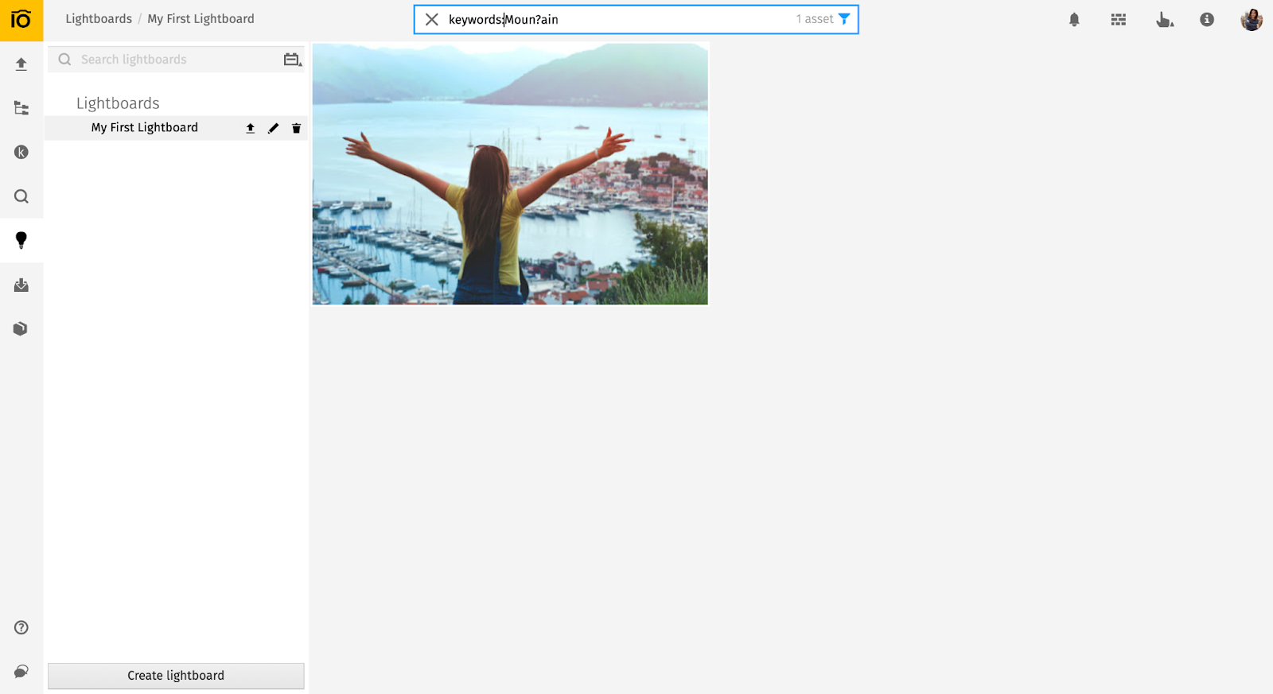1273x694 pixels.
Task: Upload to My First Lightboard
Action: coord(251,128)
